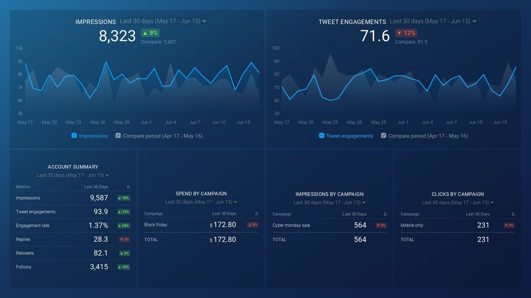This screenshot has width=531, height=298.
Task: Click the Jun 13 peak on the Impressions chart
Action: [252, 62]
